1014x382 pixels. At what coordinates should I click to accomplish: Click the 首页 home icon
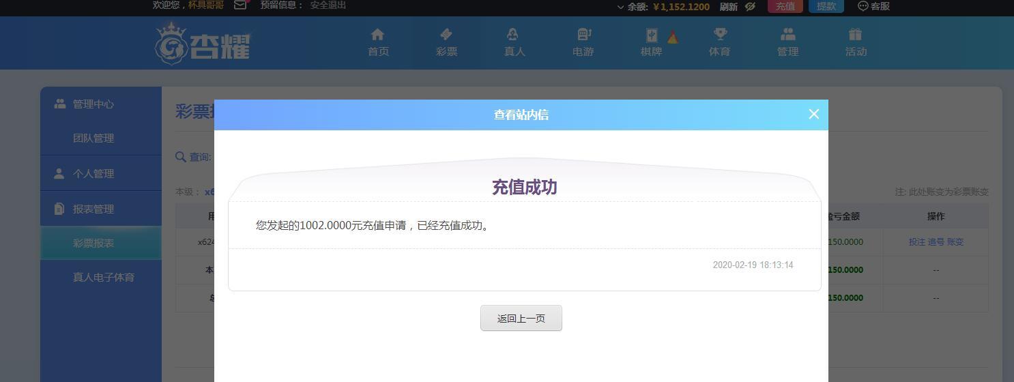pyautogui.click(x=377, y=34)
